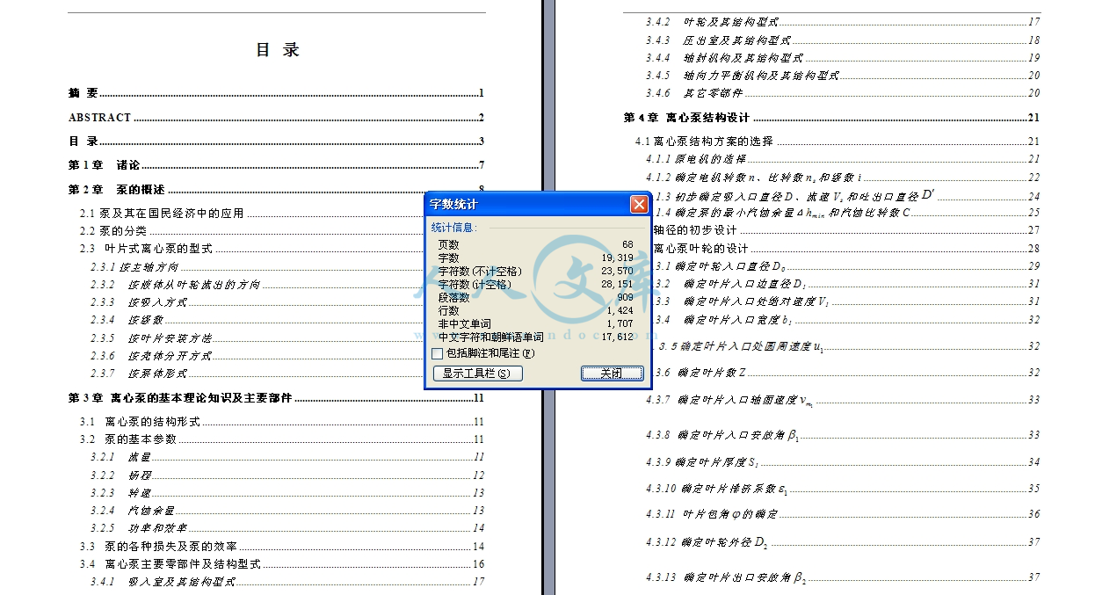Go to 第3章 离心泵的基本理论知识及主要部件
Screen dimensions: 1095x595
coord(277,398)
